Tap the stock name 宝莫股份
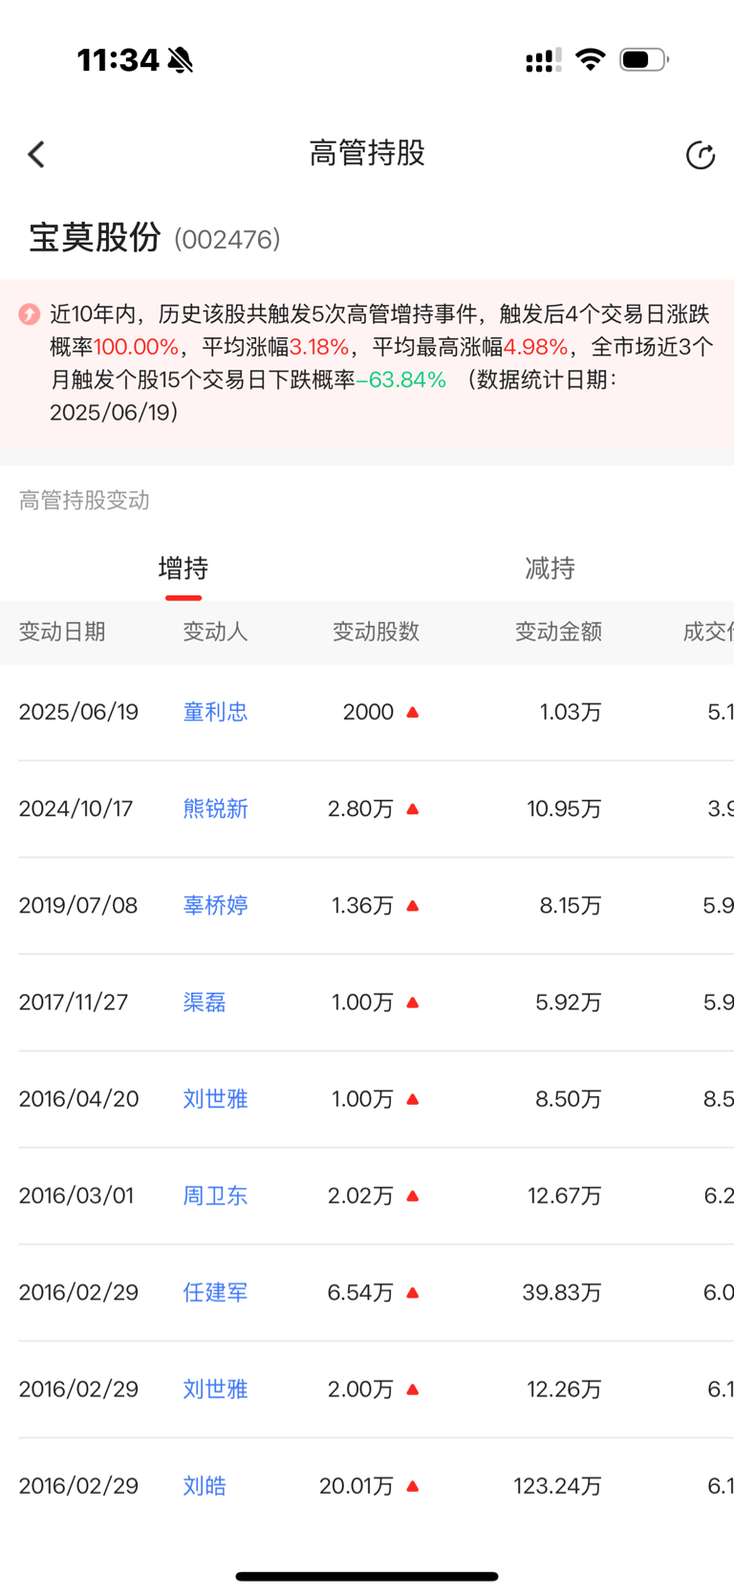The width and height of the screenshot is (734, 1596). pos(95,237)
